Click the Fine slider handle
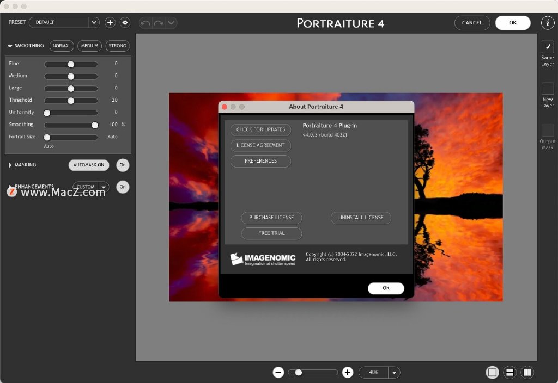 pyautogui.click(x=71, y=64)
